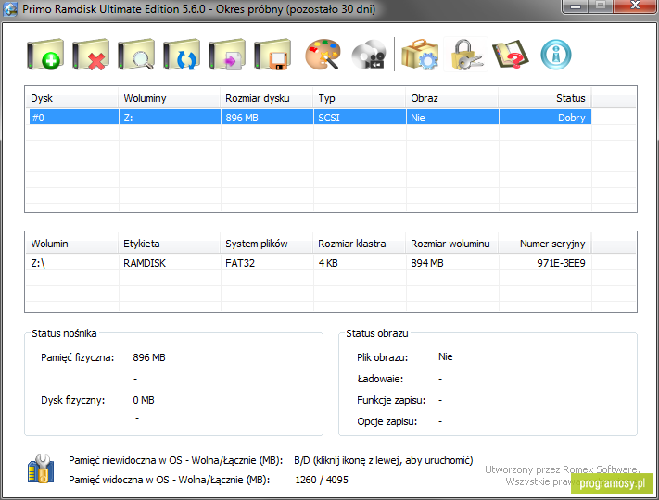
Task: Sort by Dysk column header
Action: click(72, 98)
